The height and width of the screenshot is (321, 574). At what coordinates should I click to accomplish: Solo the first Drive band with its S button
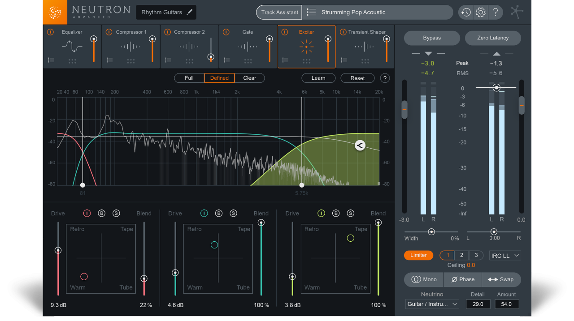116,213
